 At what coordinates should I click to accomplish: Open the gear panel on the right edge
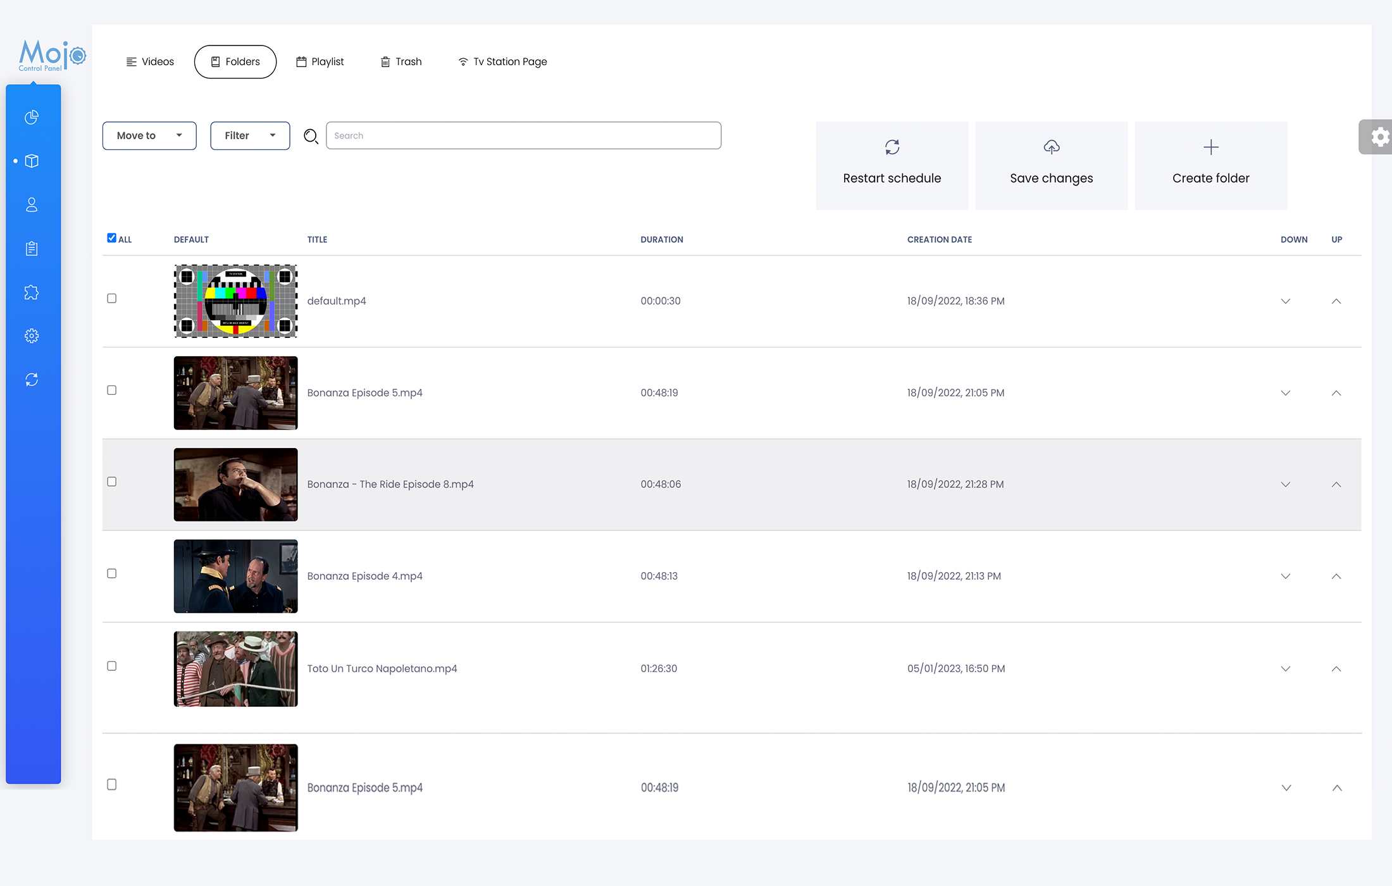(1379, 136)
